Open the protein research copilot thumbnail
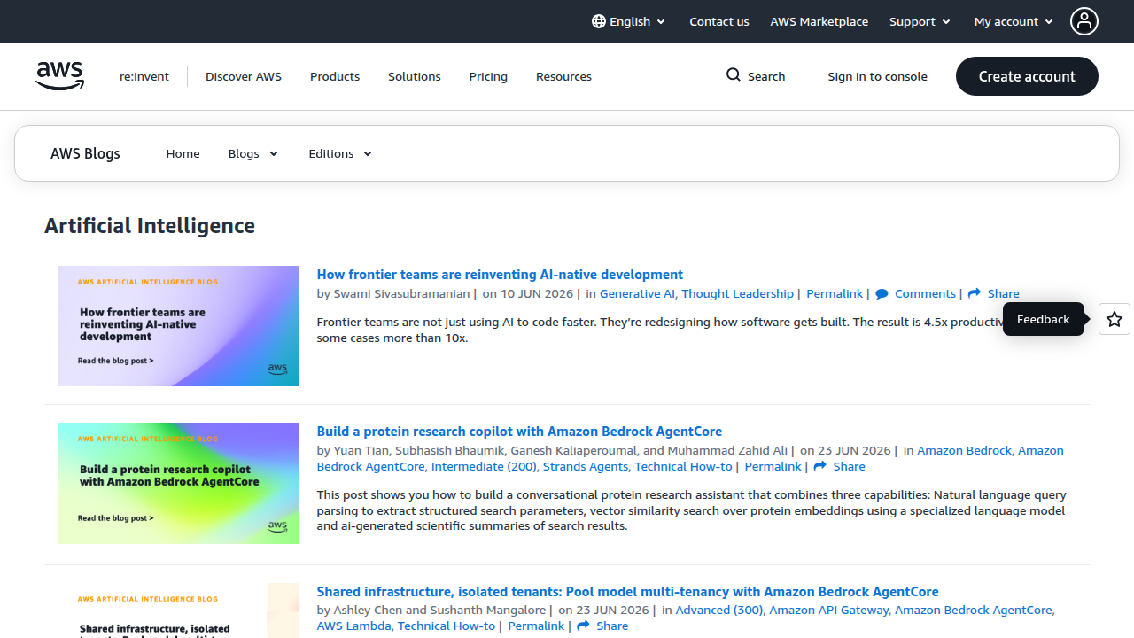The image size is (1134, 638). coord(178,483)
